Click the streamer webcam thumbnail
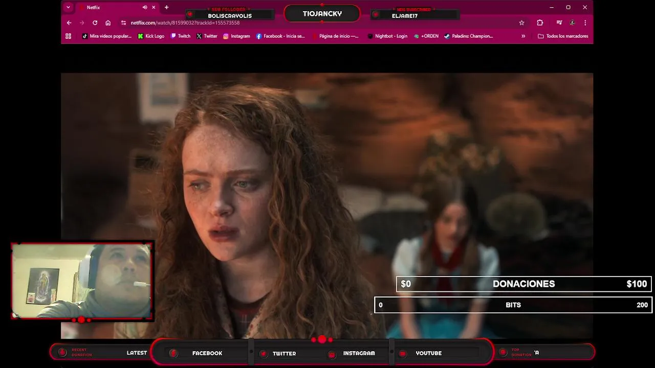The height and width of the screenshot is (368, 655). 82,281
